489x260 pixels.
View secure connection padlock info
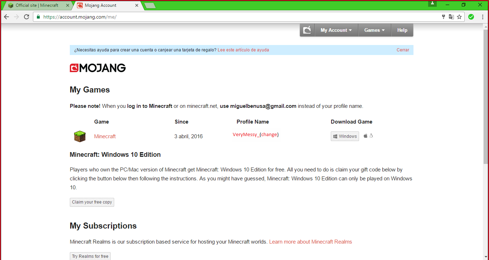[x=38, y=17]
